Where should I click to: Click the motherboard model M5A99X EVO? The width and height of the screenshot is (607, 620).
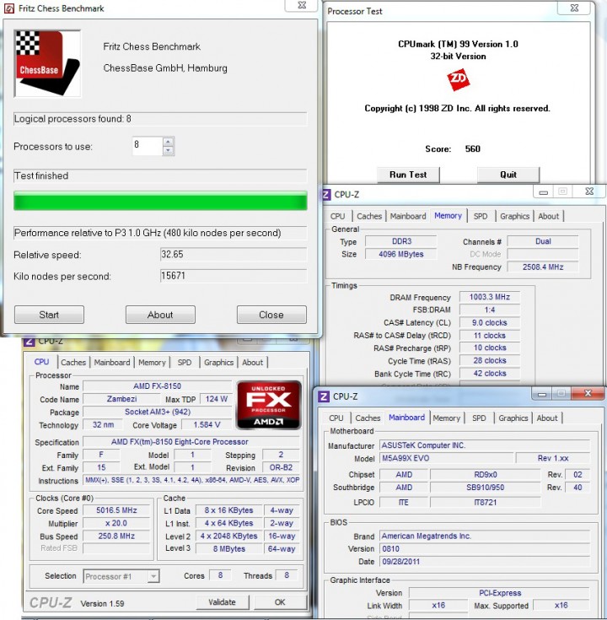point(447,458)
